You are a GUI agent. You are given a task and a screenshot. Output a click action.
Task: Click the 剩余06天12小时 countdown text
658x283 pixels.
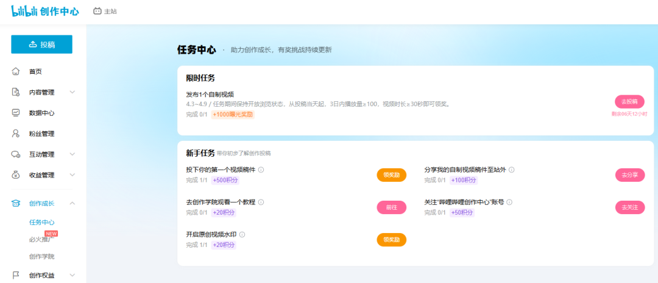click(629, 114)
